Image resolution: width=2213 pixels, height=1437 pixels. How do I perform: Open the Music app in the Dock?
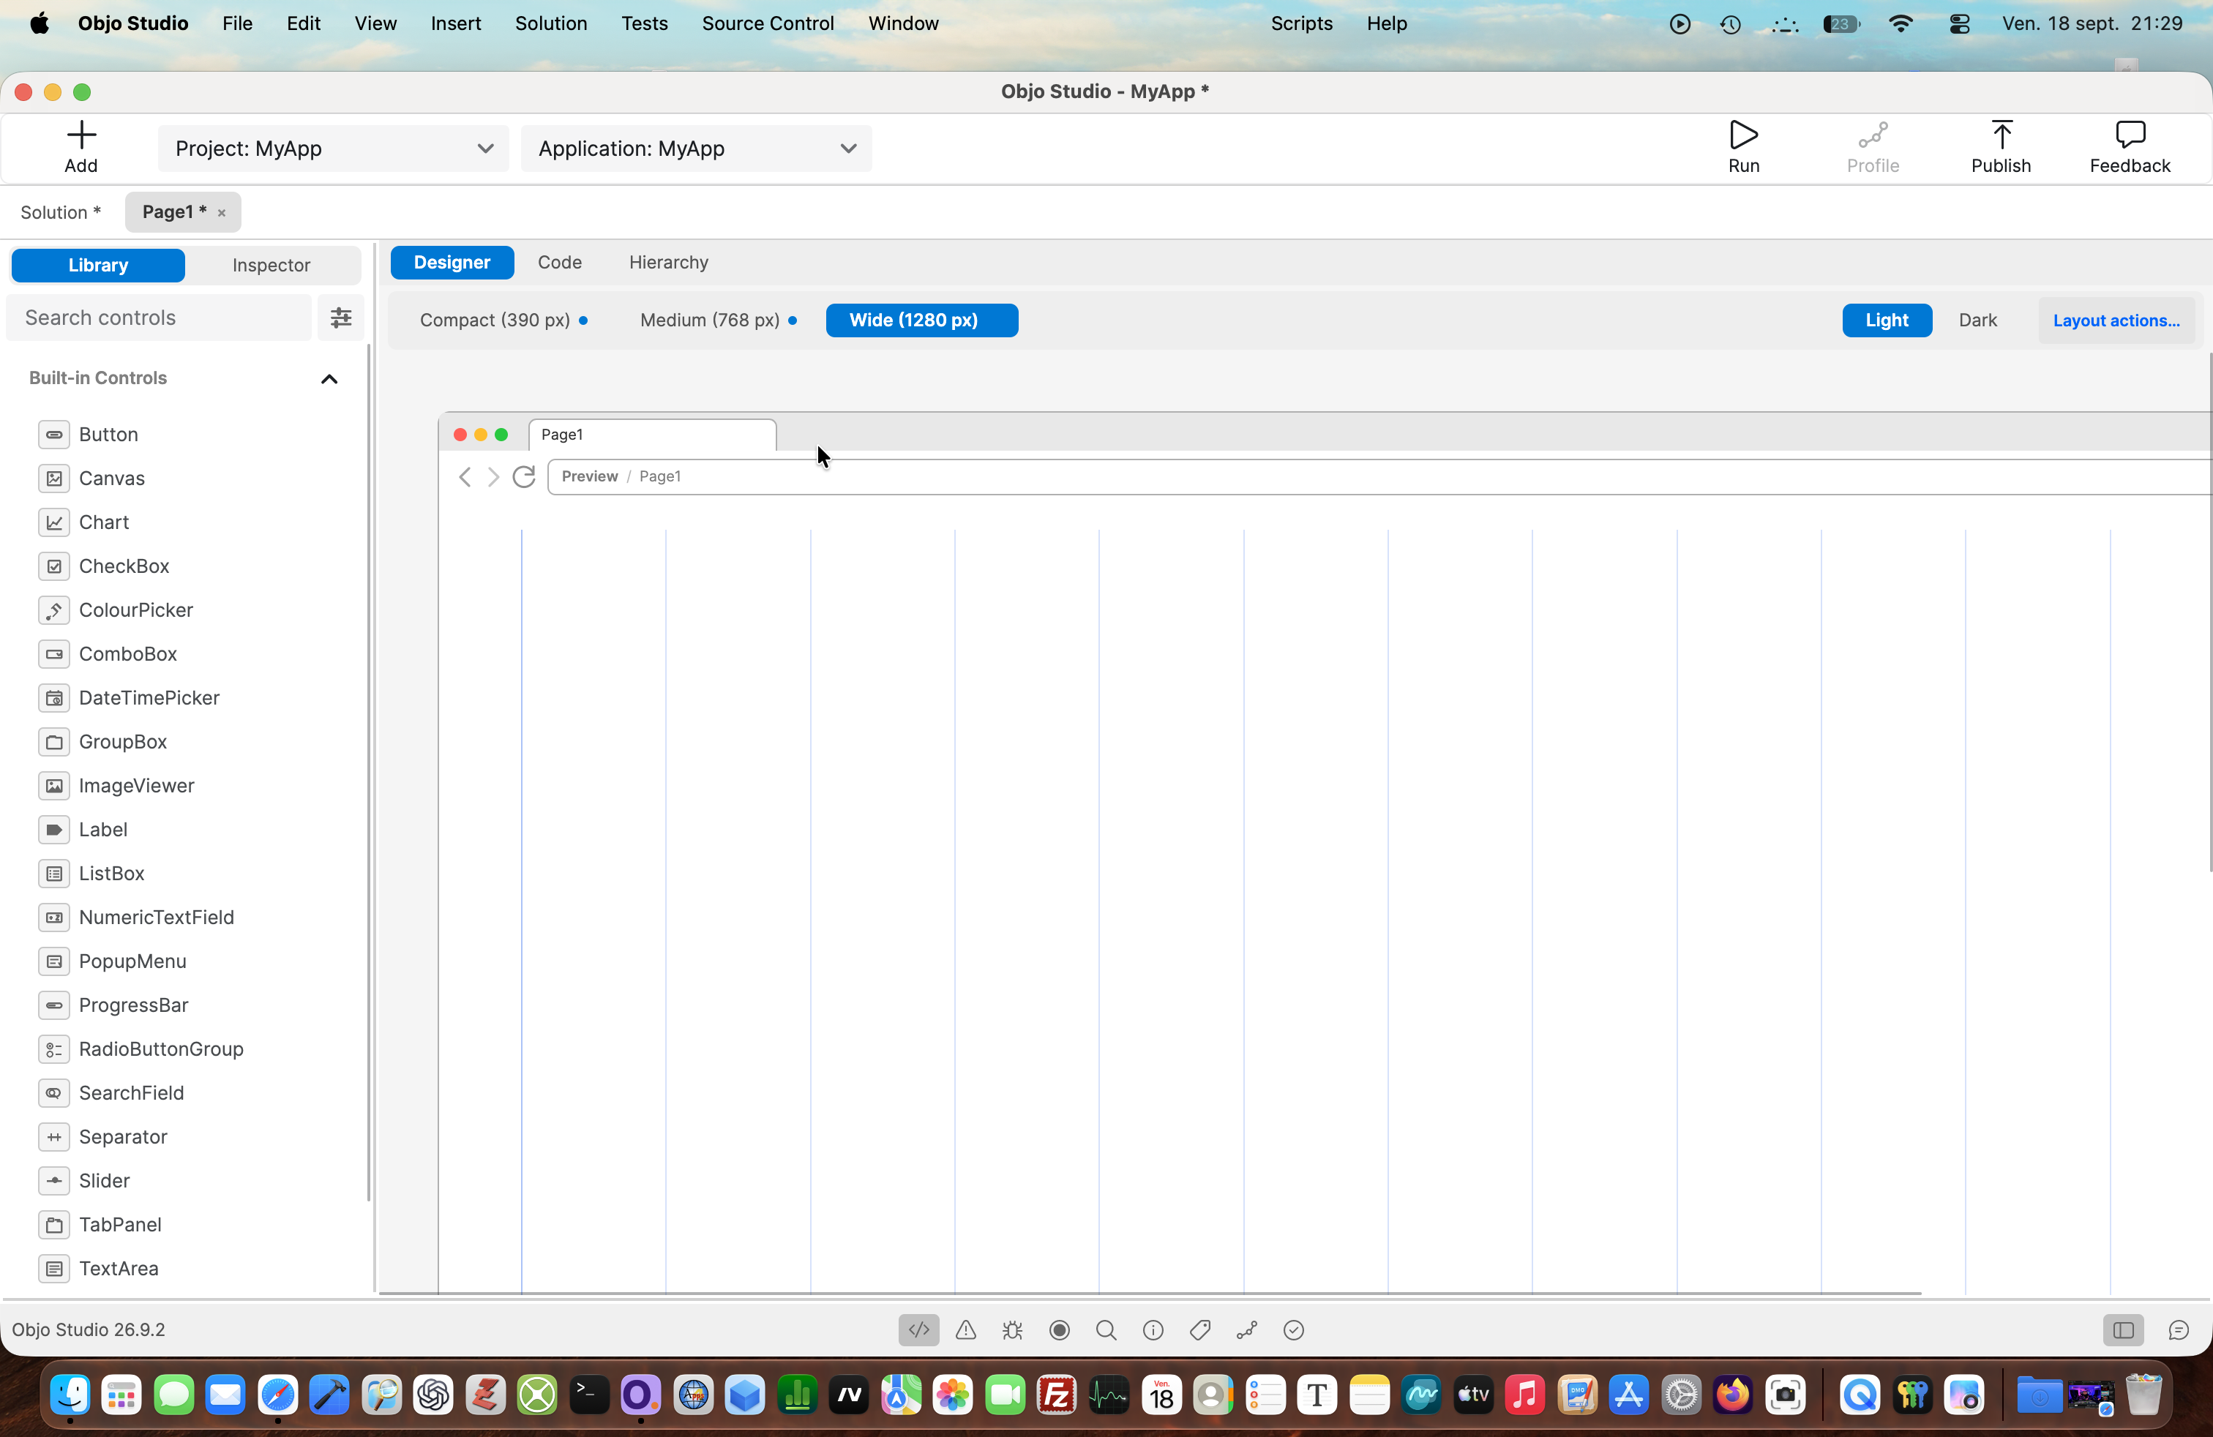(1524, 1395)
